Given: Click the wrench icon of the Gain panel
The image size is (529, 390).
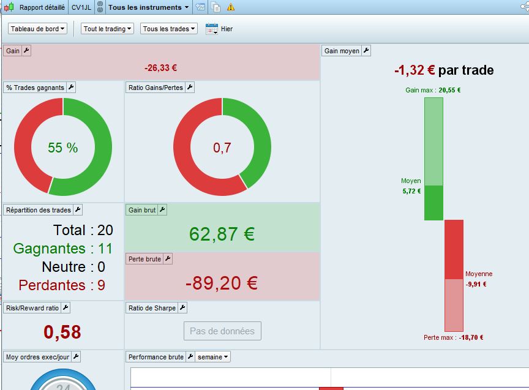Looking at the screenshot, I should [26, 51].
